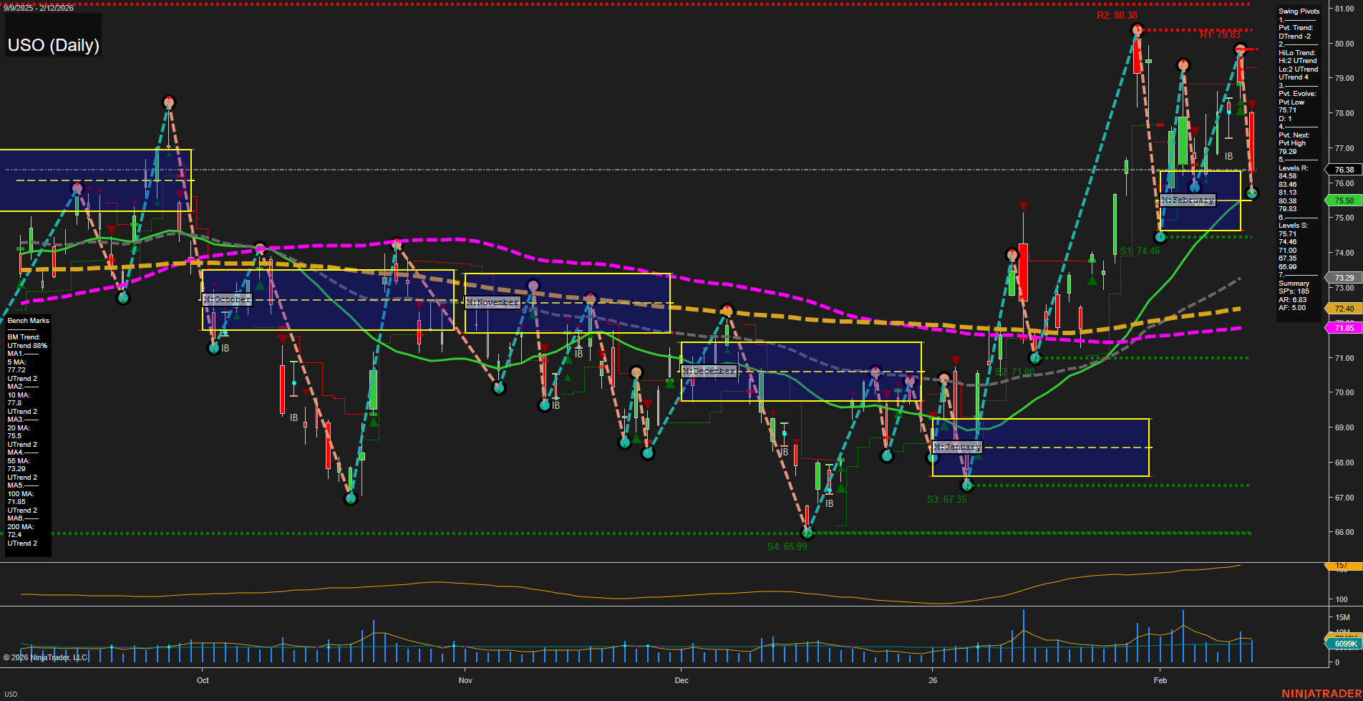Viewport: 1363px width, 701px height.
Task: Click the M:October range label
Action: [x=226, y=299]
